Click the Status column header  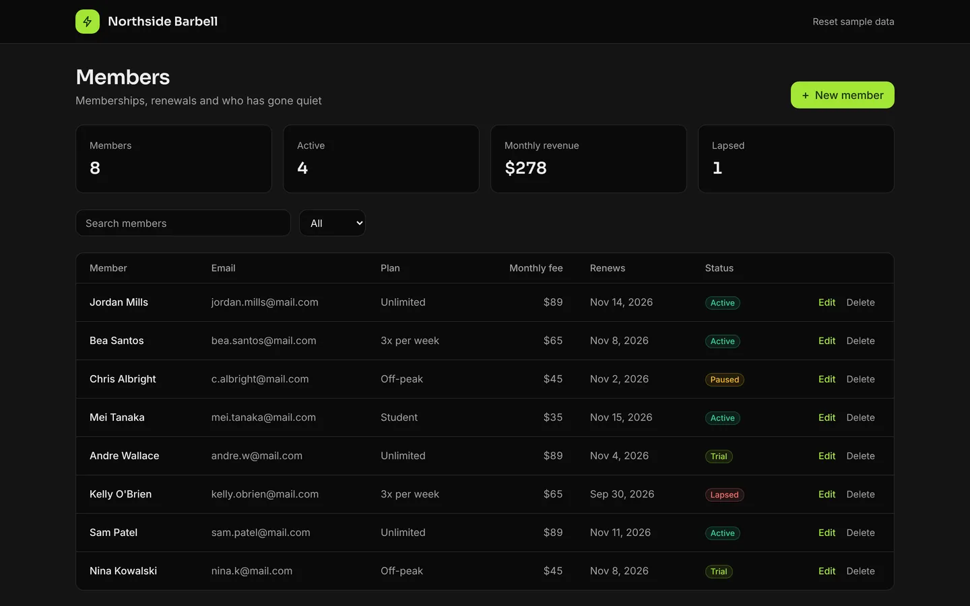point(719,268)
